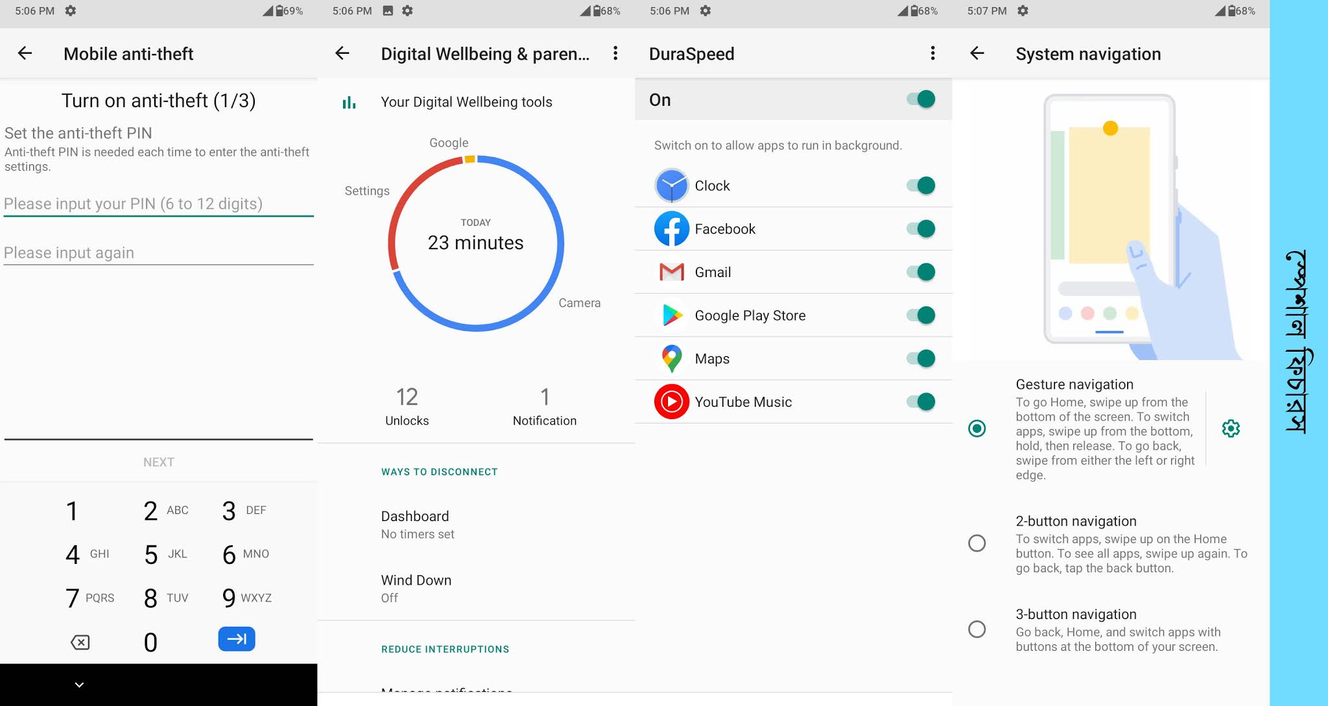
Task: Select 2-button navigation radio option
Action: click(977, 543)
